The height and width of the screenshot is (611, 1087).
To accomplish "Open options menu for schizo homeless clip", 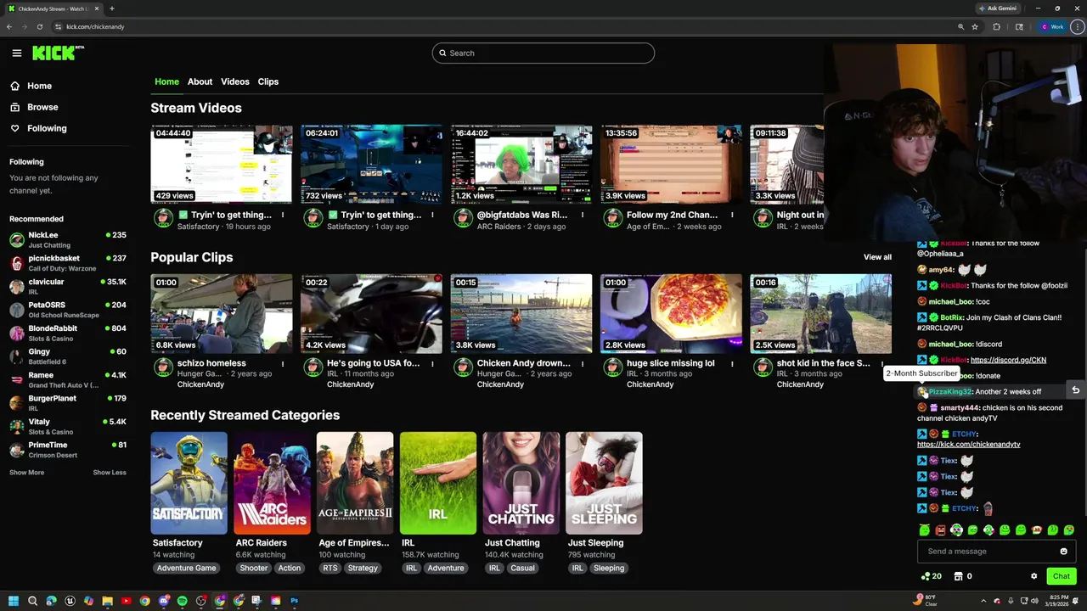I will (283, 363).
